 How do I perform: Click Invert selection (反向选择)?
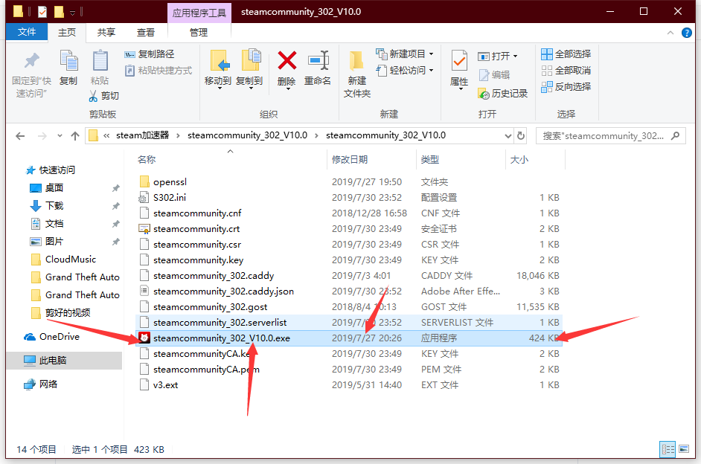(x=566, y=87)
